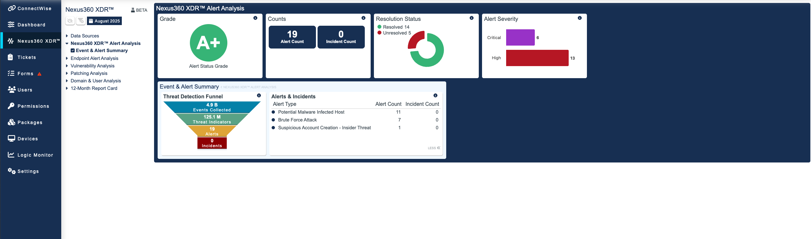
Task: Collapse table with the LESS chevrons
Action: click(434, 148)
